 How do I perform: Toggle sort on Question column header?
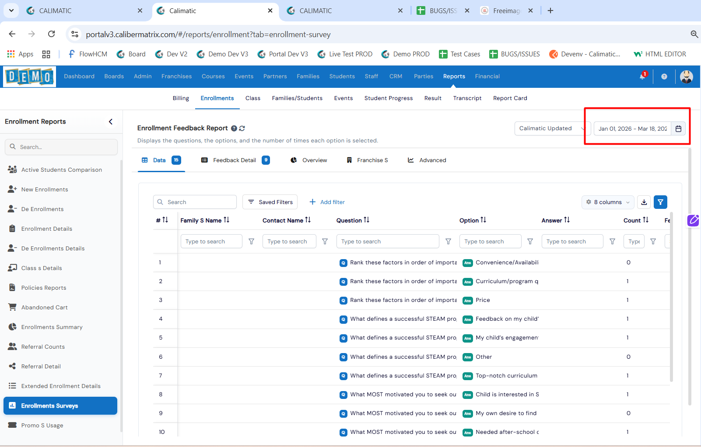point(366,220)
